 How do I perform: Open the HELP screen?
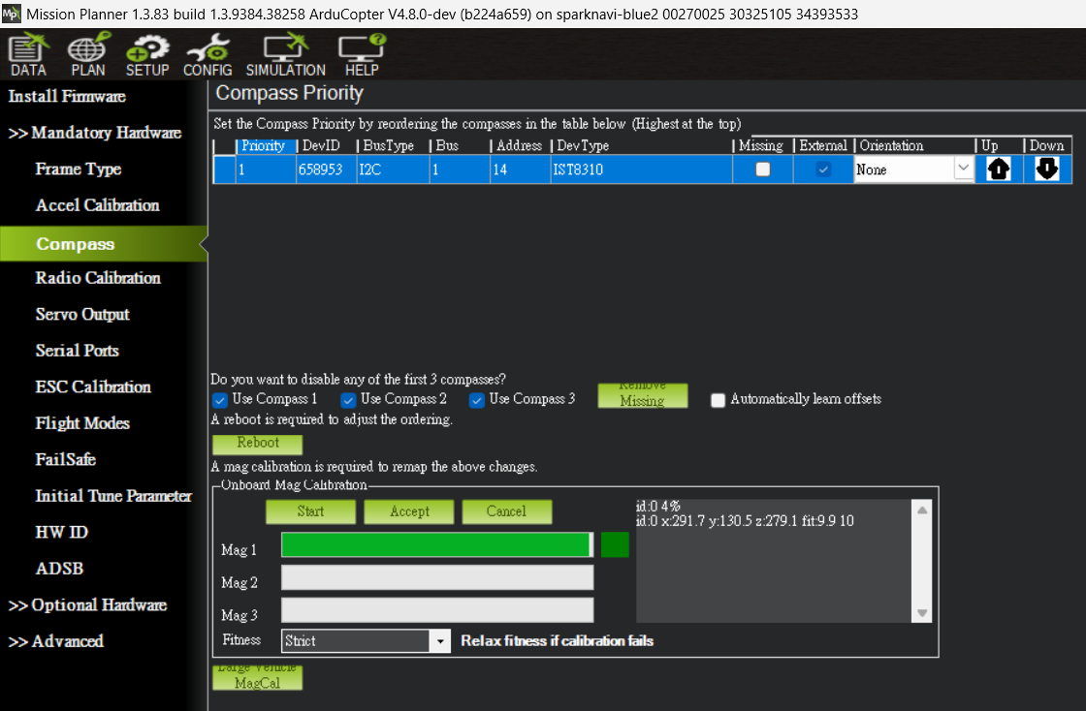tap(362, 54)
